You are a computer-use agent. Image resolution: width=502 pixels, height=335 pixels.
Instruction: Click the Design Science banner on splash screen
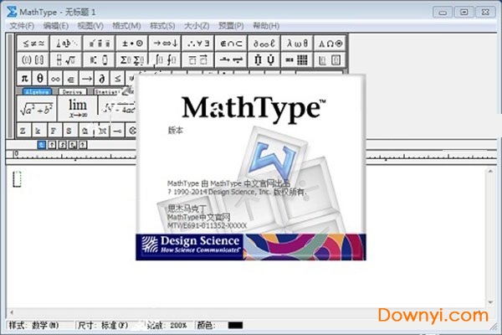tap(251, 247)
